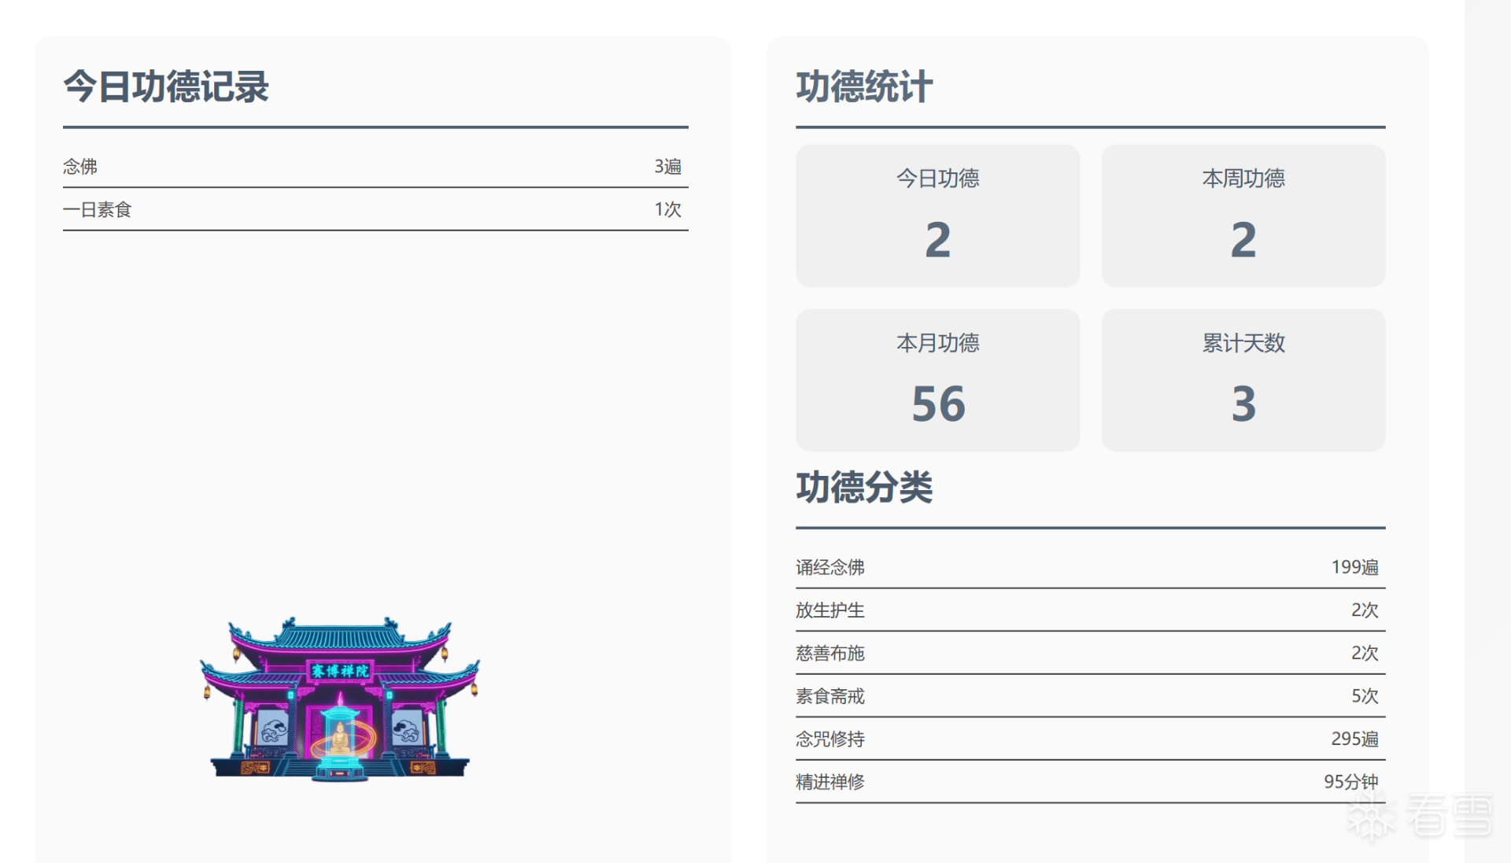Screen dimensions: 1511x863
Task: Click the 3遍 count beside 念佛
Action: point(667,167)
